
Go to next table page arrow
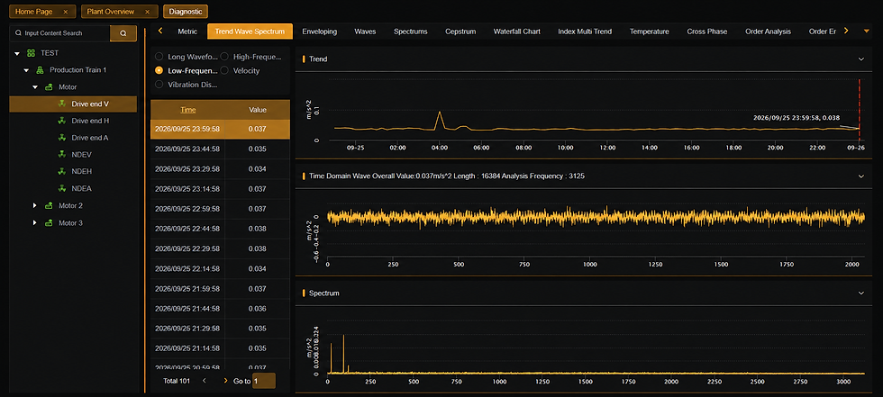(225, 381)
